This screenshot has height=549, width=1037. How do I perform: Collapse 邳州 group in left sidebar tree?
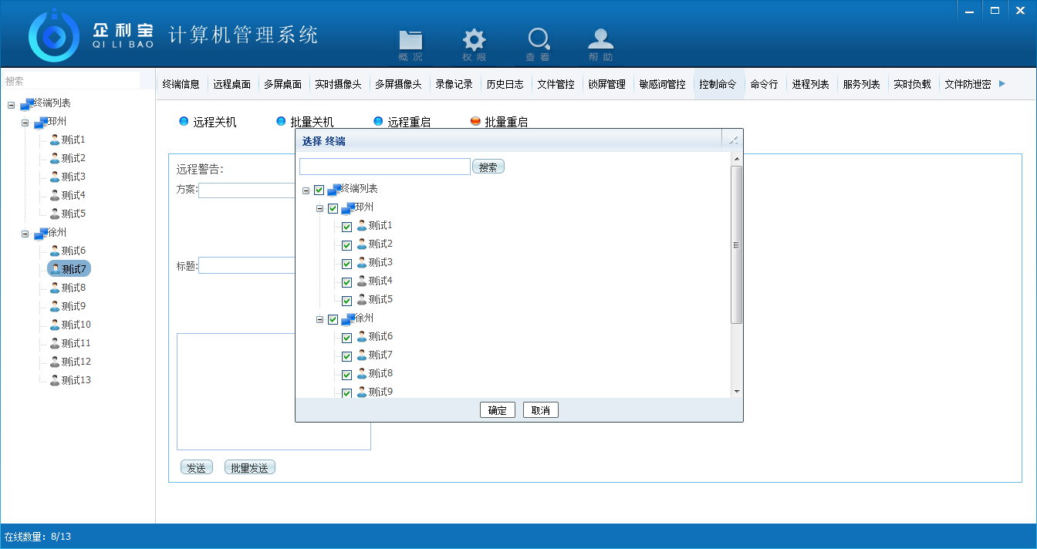[25, 123]
